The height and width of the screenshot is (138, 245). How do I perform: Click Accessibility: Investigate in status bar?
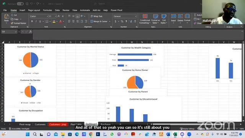(x=19, y=129)
